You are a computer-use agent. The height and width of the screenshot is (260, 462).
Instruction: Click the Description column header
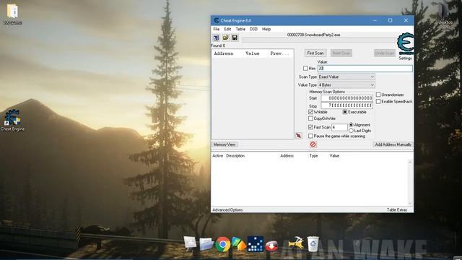[x=235, y=156]
